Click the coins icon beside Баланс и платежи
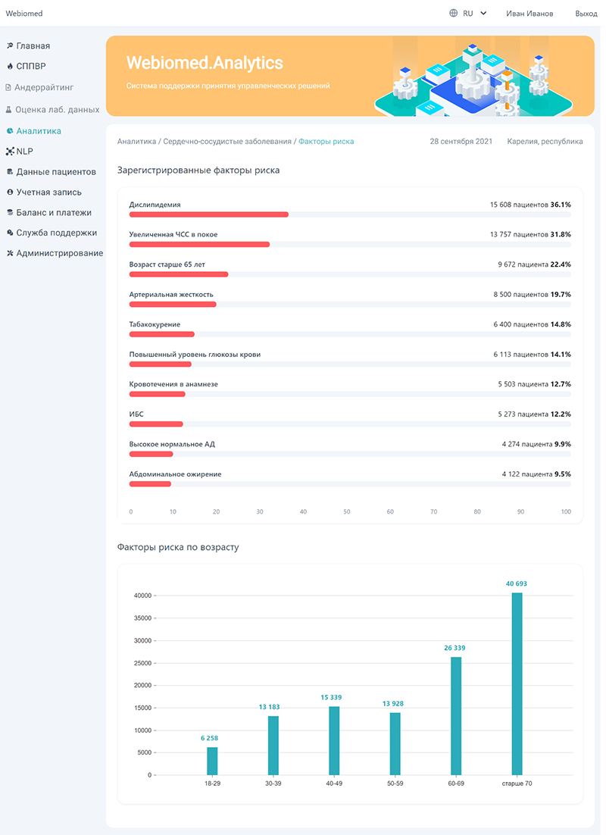Viewport: 606px width, 835px height. tap(10, 212)
